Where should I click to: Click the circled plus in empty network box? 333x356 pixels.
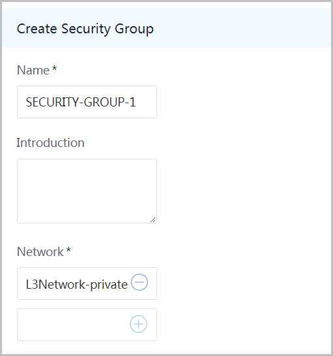pyautogui.click(x=138, y=324)
